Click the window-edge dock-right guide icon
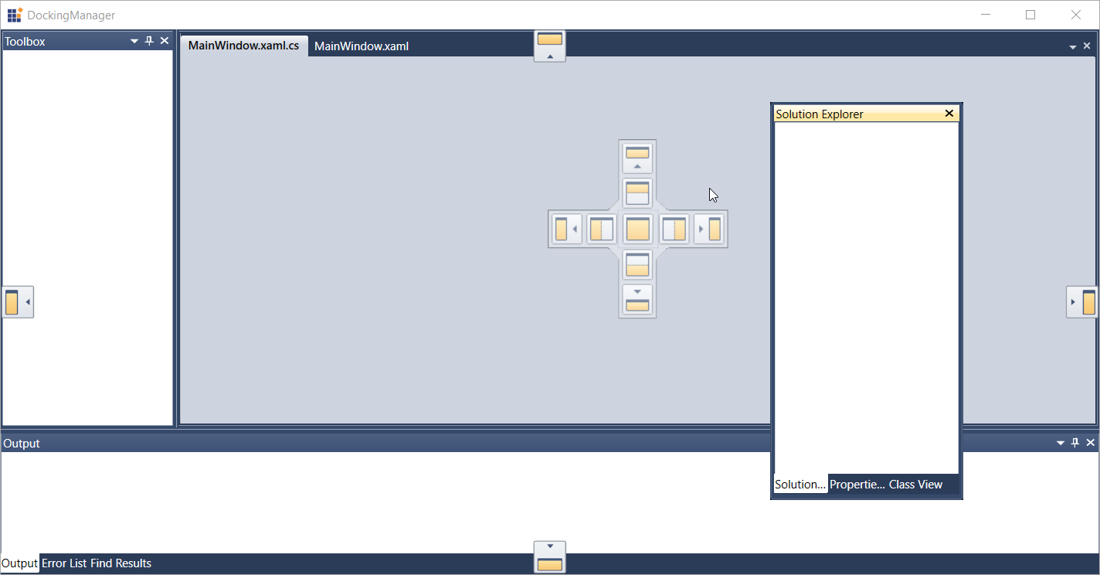Viewport: 1100px width, 575px height. point(1082,301)
